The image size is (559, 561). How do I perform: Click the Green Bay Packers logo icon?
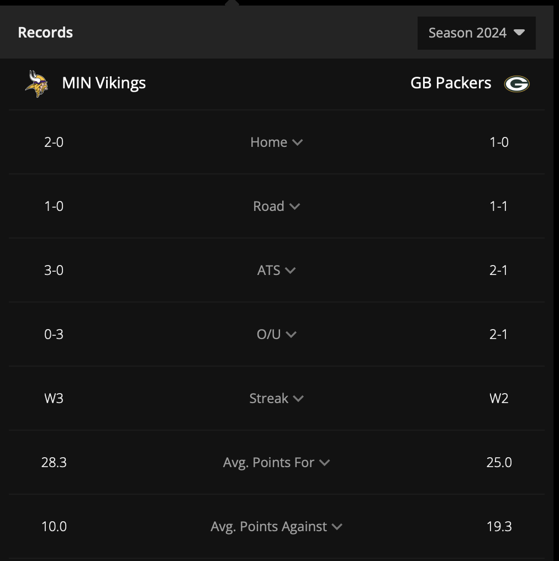(x=516, y=84)
